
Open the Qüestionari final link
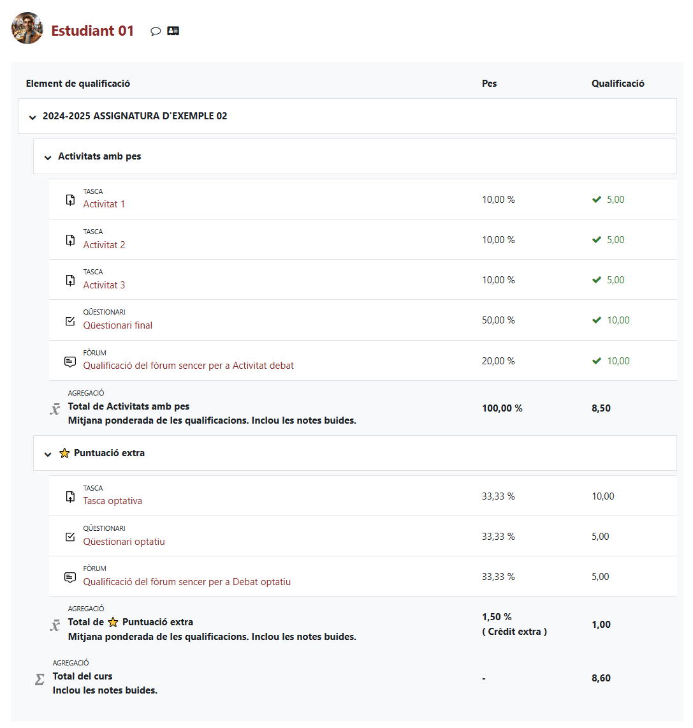(118, 325)
